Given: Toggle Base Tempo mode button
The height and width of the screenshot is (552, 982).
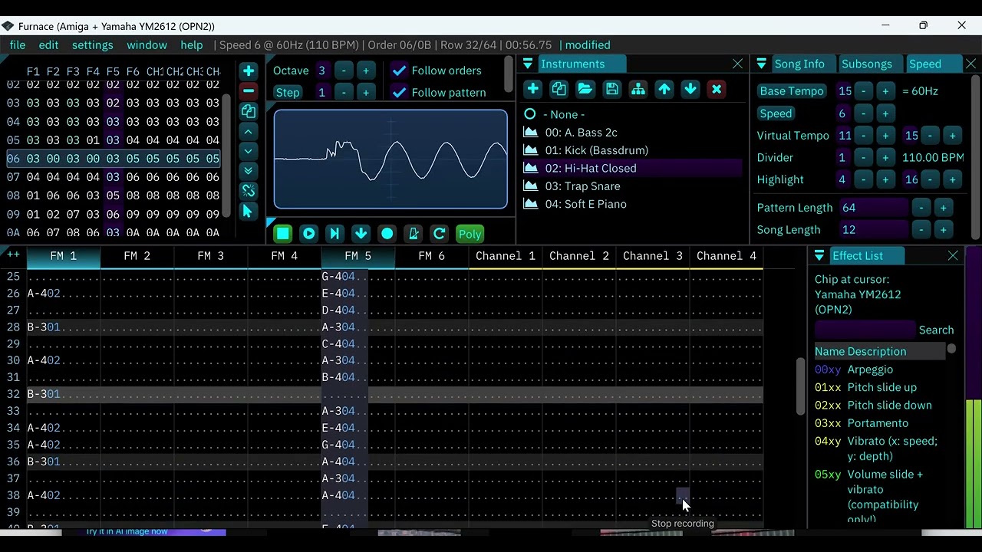Looking at the screenshot, I should tap(791, 90).
